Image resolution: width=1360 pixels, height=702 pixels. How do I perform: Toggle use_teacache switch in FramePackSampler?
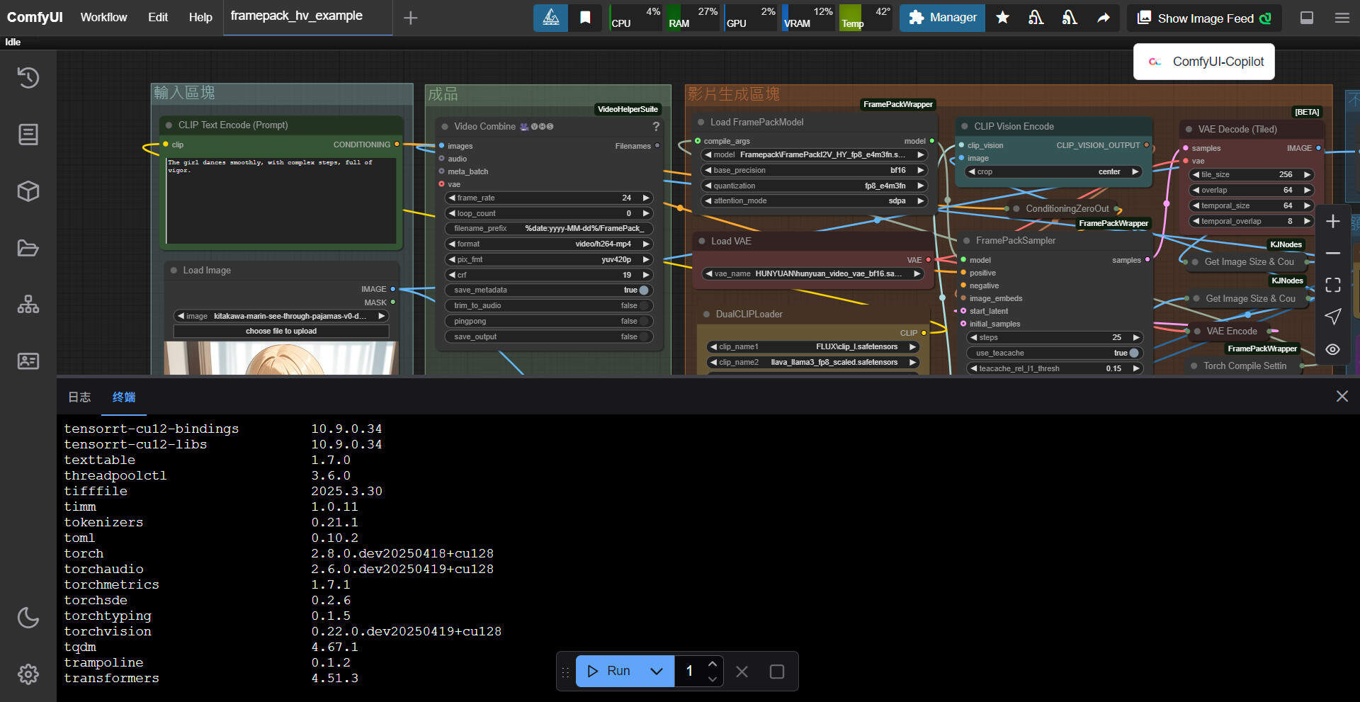(x=1133, y=353)
